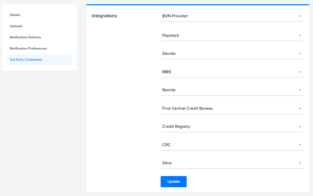The height and width of the screenshot is (196, 313).
Task: Expand the Okra chevron arrow
Action: [x=300, y=163]
